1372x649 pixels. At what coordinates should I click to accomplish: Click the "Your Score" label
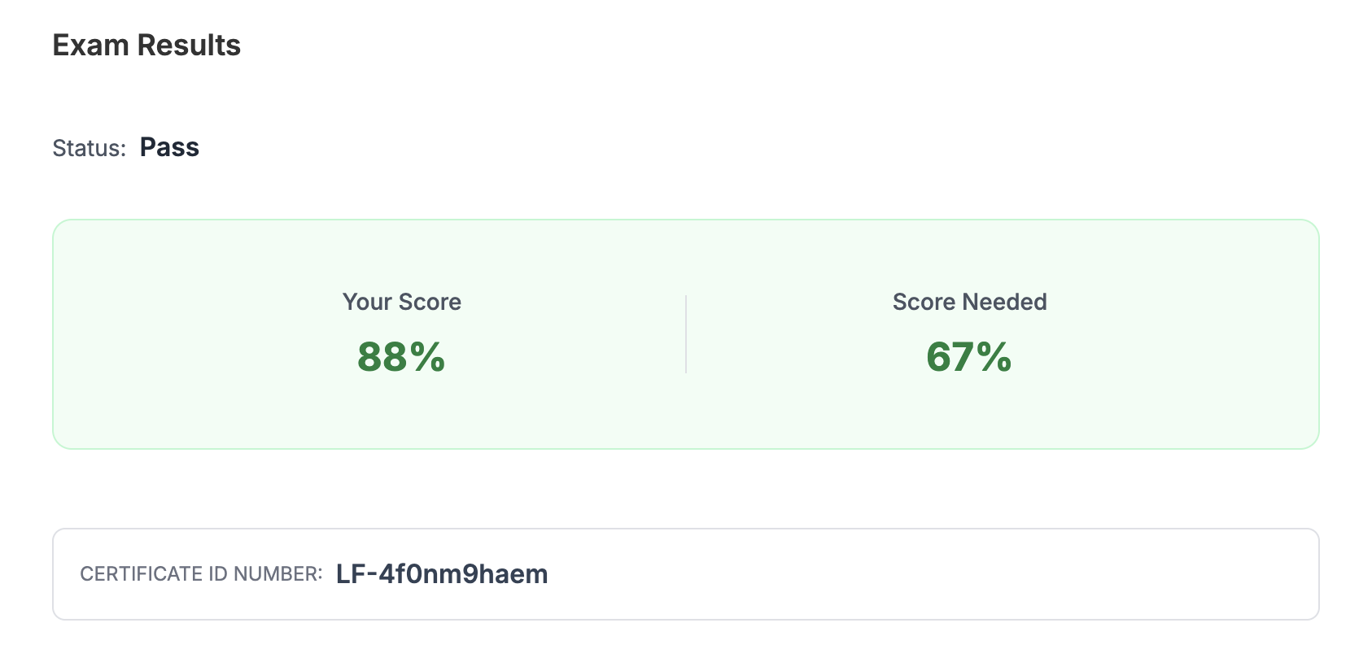[x=402, y=302]
